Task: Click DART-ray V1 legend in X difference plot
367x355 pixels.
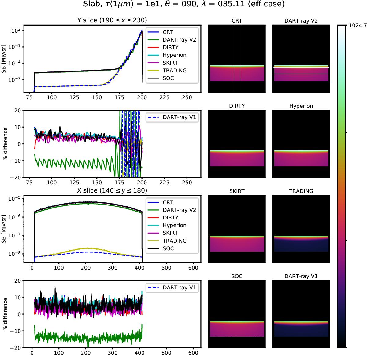Action: point(172,287)
